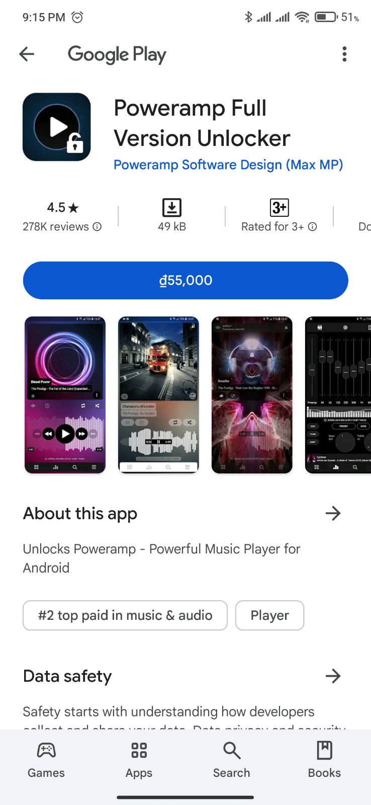Open Poweramp Software Design developer page
Viewport: 371px width, 805px height.
[228, 165]
